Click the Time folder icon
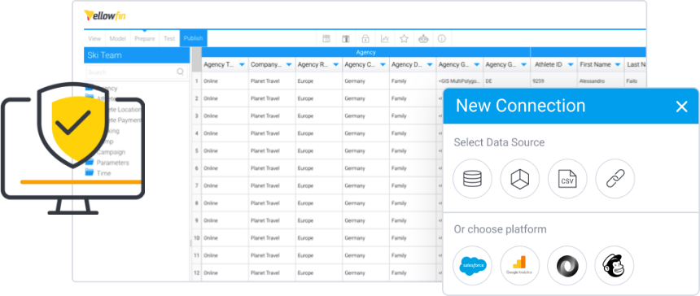 click(90, 173)
